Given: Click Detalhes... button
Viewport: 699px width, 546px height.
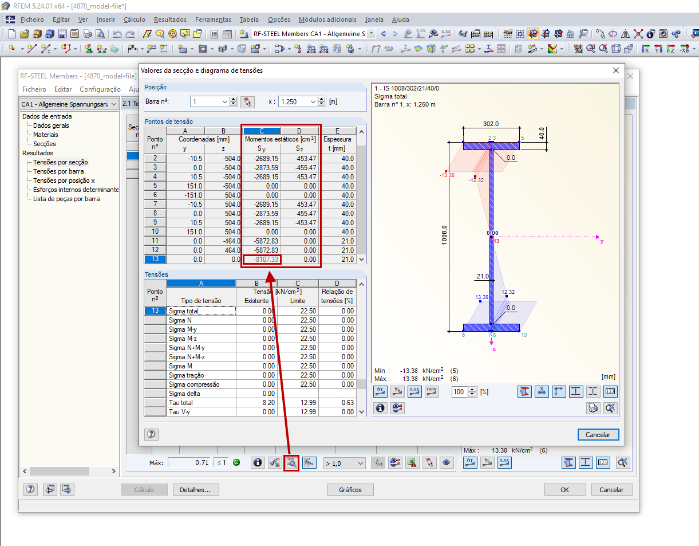Looking at the screenshot, I should click(195, 490).
